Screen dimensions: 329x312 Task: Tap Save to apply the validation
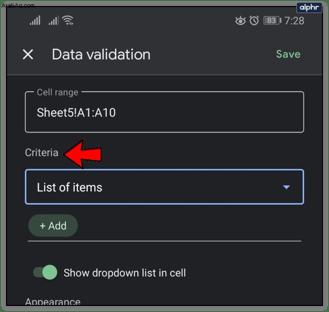click(x=288, y=54)
